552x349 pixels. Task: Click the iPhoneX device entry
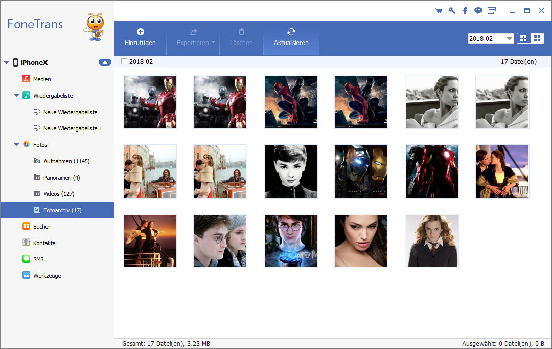[34, 62]
